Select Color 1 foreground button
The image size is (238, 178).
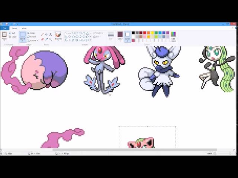[x=120, y=36]
